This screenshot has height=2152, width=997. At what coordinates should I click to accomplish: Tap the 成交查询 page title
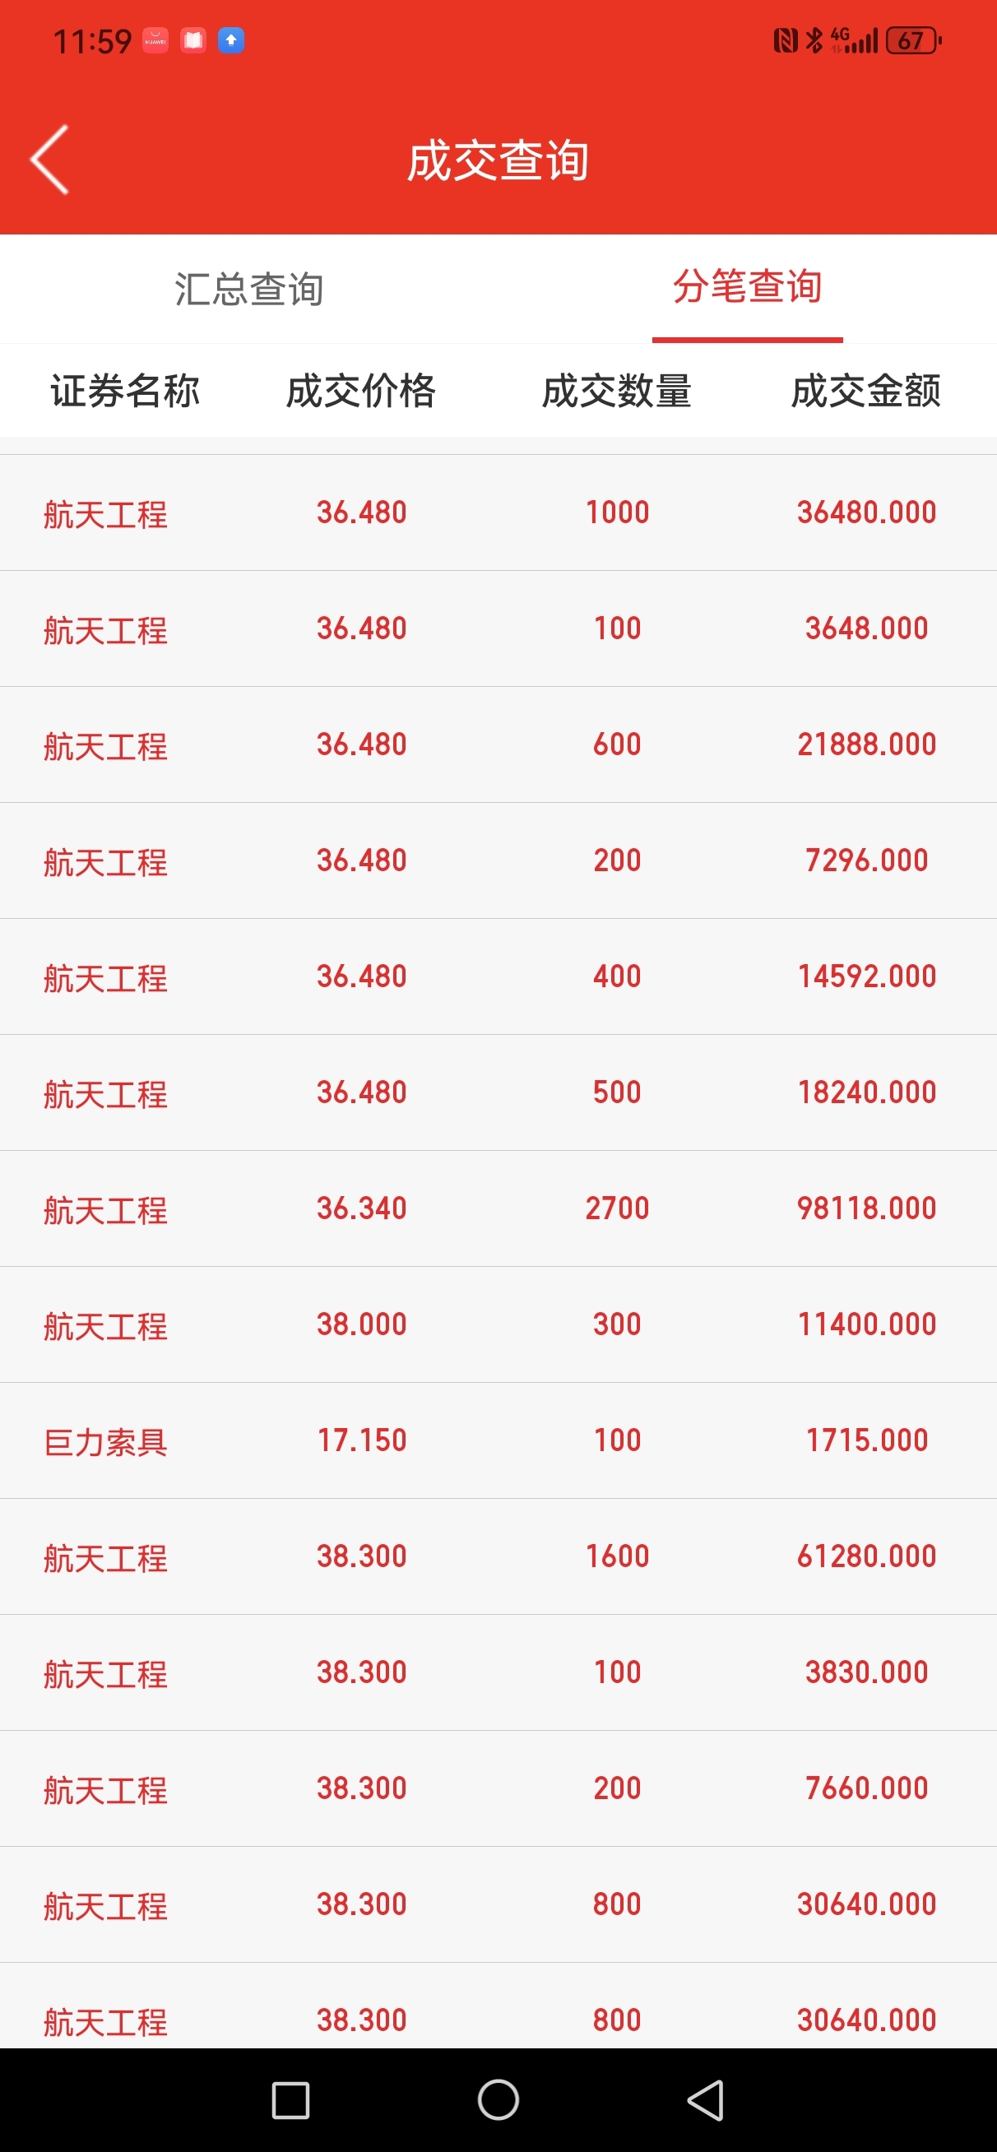point(498,160)
